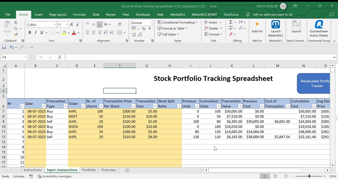Toggle Bold formatting
Viewport: 338px width, 179px height.
[30, 33]
